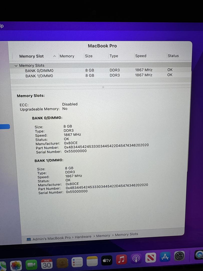The height and width of the screenshot is (271, 203).
Task: Click Serial Number 0x55000000 under BANK 1/DIMM0 details
Action: point(77,192)
